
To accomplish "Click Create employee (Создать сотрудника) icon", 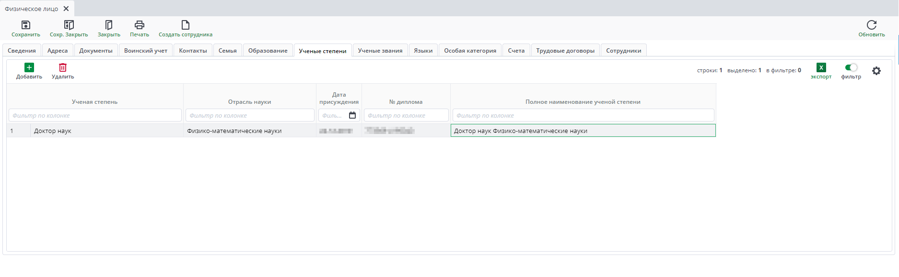I will (x=186, y=25).
